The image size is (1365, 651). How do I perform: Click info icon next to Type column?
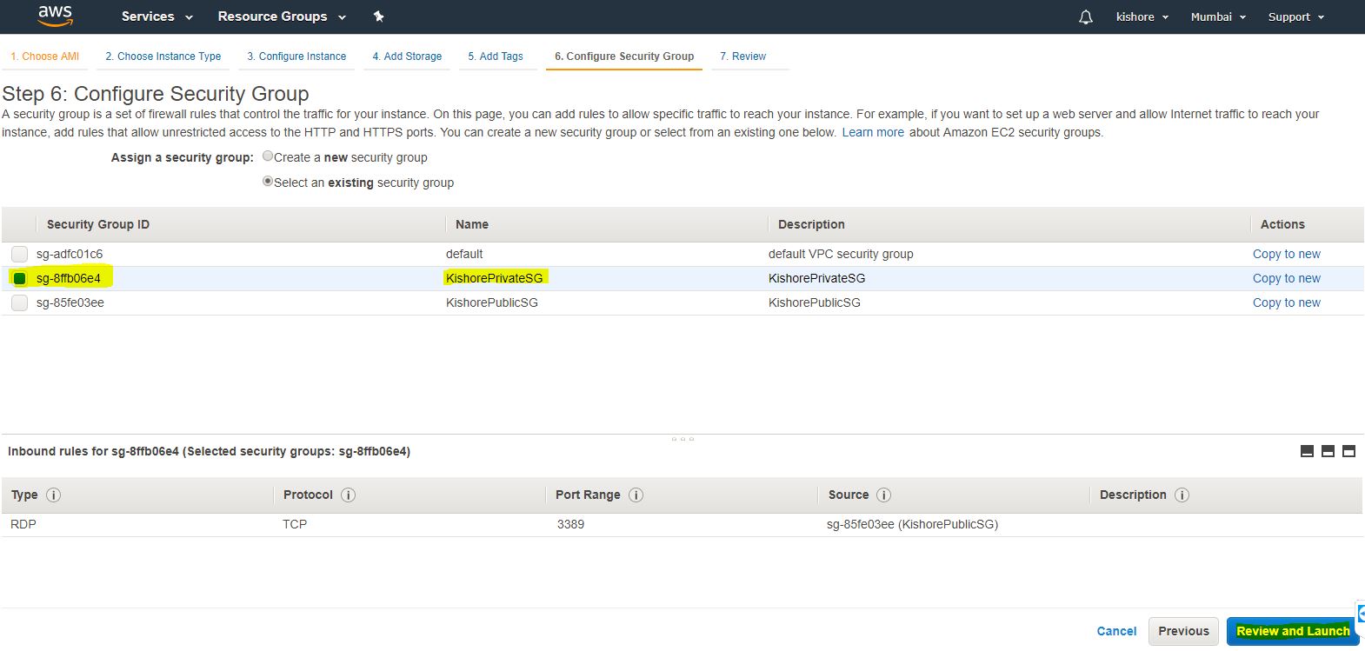(x=53, y=495)
